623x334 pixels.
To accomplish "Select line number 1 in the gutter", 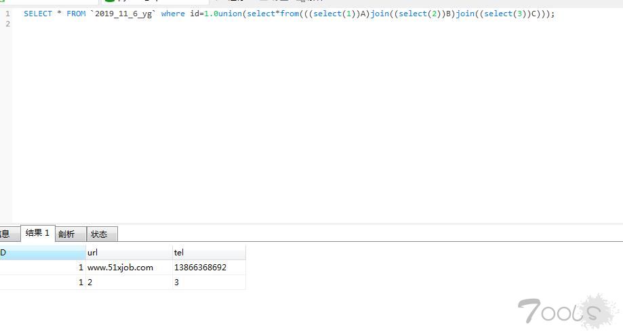I will coord(7,14).
